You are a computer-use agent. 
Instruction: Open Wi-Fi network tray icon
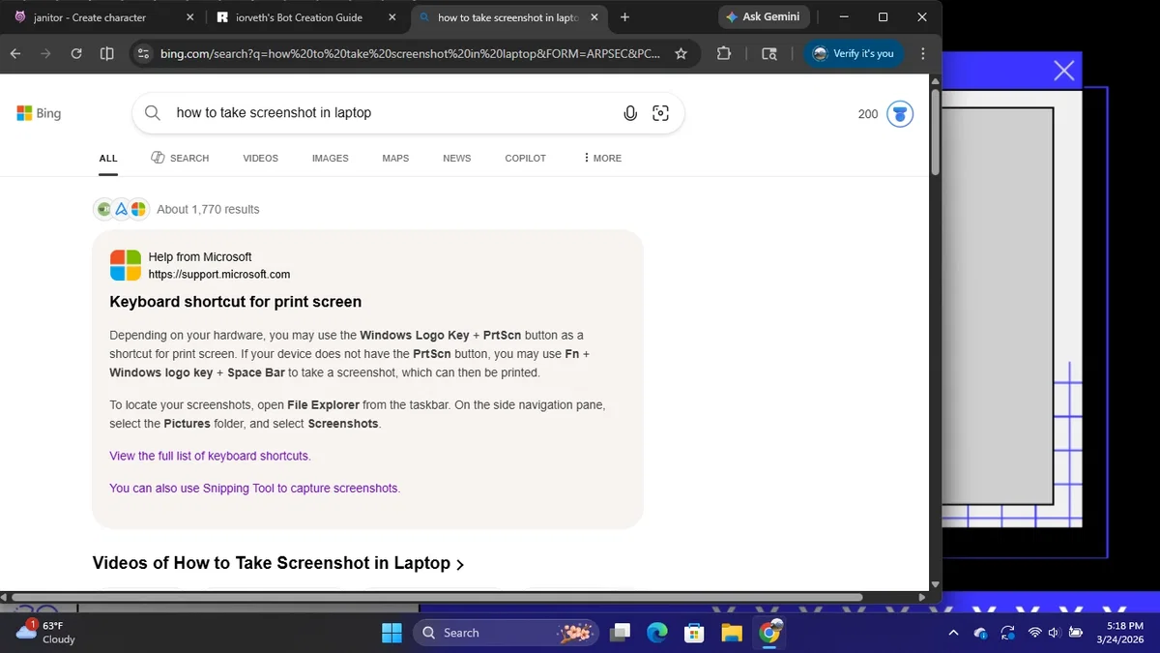pyautogui.click(x=1035, y=633)
